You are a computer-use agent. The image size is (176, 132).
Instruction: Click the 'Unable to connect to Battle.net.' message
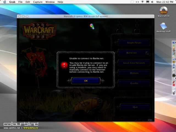87,59
